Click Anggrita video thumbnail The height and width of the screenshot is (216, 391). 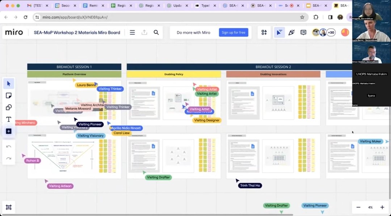tap(371, 10)
